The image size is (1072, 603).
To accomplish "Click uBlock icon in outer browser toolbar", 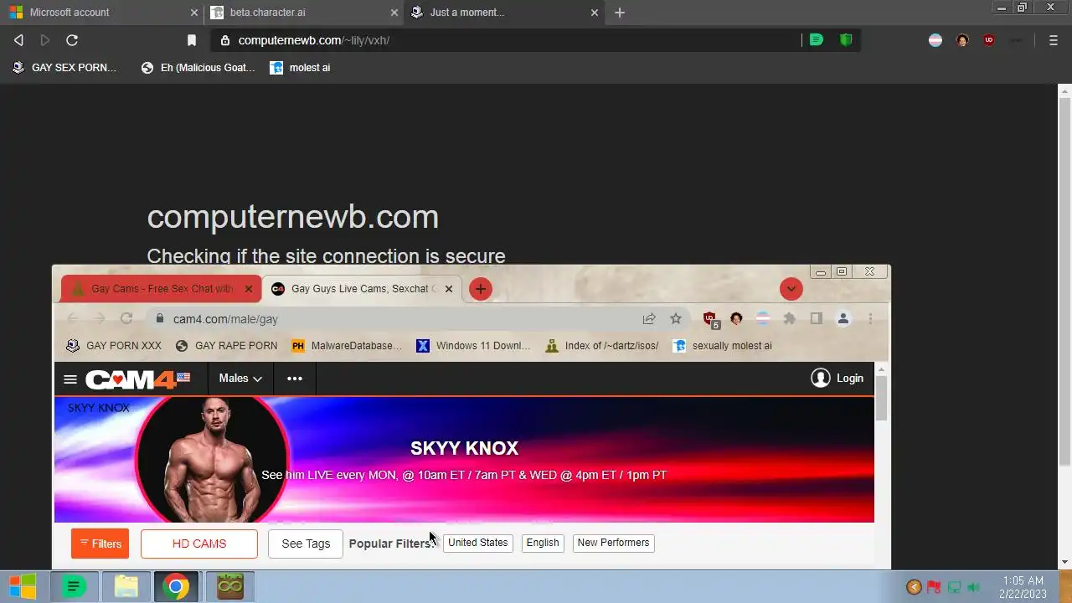I will click(x=989, y=39).
